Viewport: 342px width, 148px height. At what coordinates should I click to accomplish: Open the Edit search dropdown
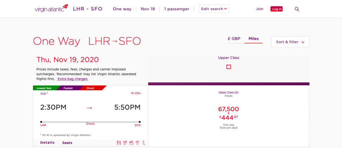click(x=214, y=9)
